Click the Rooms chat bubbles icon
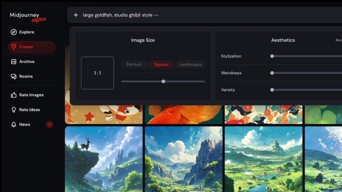This screenshot has width=342, height=192. tap(13, 76)
